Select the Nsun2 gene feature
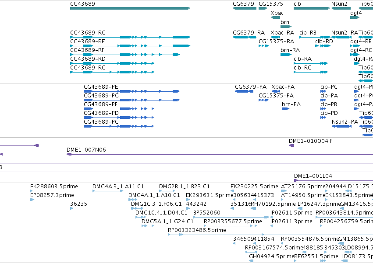The image size is (373, 263). [x=341, y=8]
